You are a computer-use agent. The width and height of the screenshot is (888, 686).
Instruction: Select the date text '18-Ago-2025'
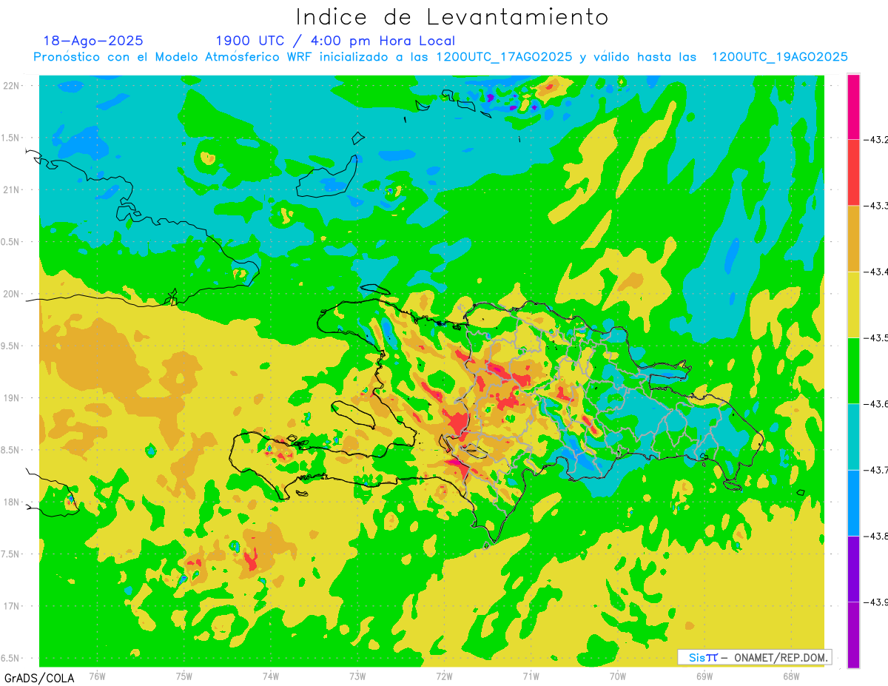(x=93, y=41)
